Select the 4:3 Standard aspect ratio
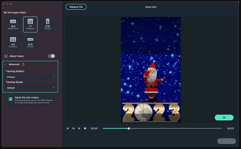The width and height of the screenshot is (241, 149). 13,42
